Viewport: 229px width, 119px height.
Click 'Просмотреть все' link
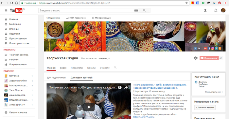(214, 92)
